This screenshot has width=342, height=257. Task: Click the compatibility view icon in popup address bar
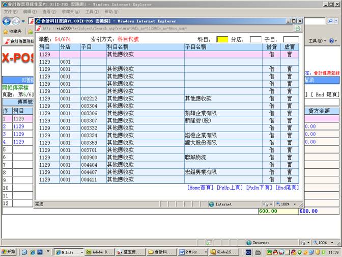tap(297, 29)
